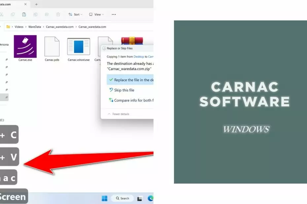Open the Windows Start button

[x=105, y=198]
